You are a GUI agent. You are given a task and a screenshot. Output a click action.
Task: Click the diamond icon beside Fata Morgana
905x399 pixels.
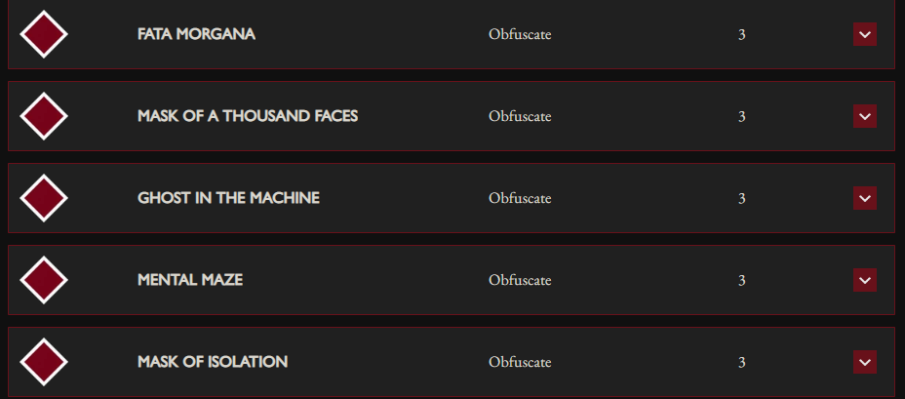43,34
